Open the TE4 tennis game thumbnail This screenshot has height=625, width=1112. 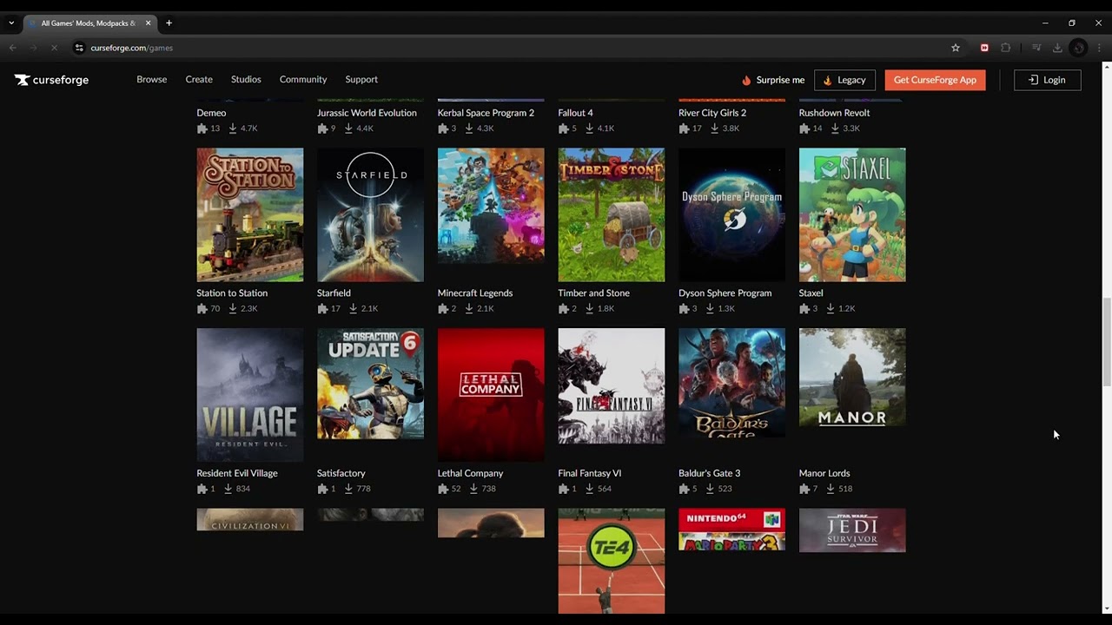(x=612, y=561)
